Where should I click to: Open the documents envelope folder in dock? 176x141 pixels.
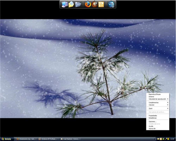point(71,5)
